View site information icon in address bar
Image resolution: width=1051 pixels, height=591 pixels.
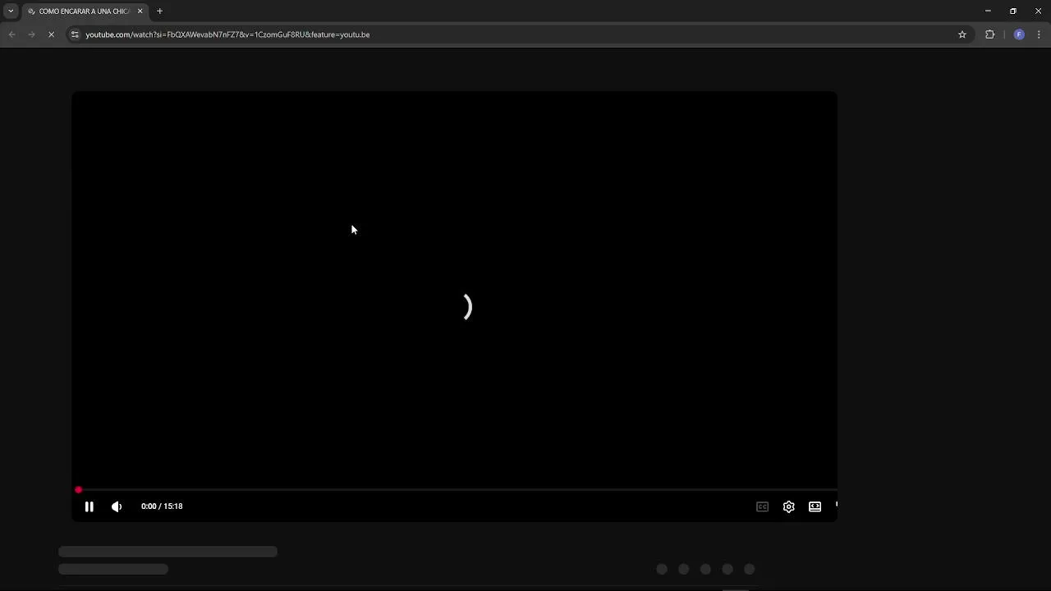(75, 34)
